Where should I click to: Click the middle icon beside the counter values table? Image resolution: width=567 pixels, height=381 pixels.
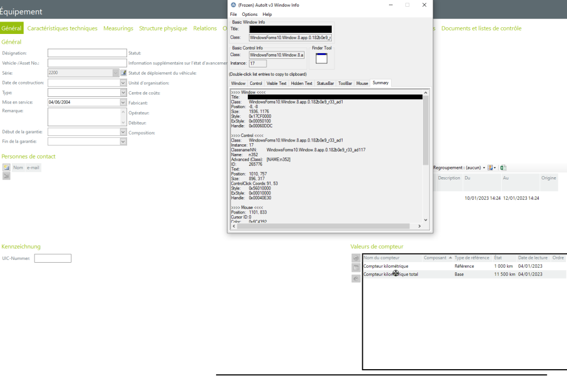pyautogui.click(x=356, y=268)
